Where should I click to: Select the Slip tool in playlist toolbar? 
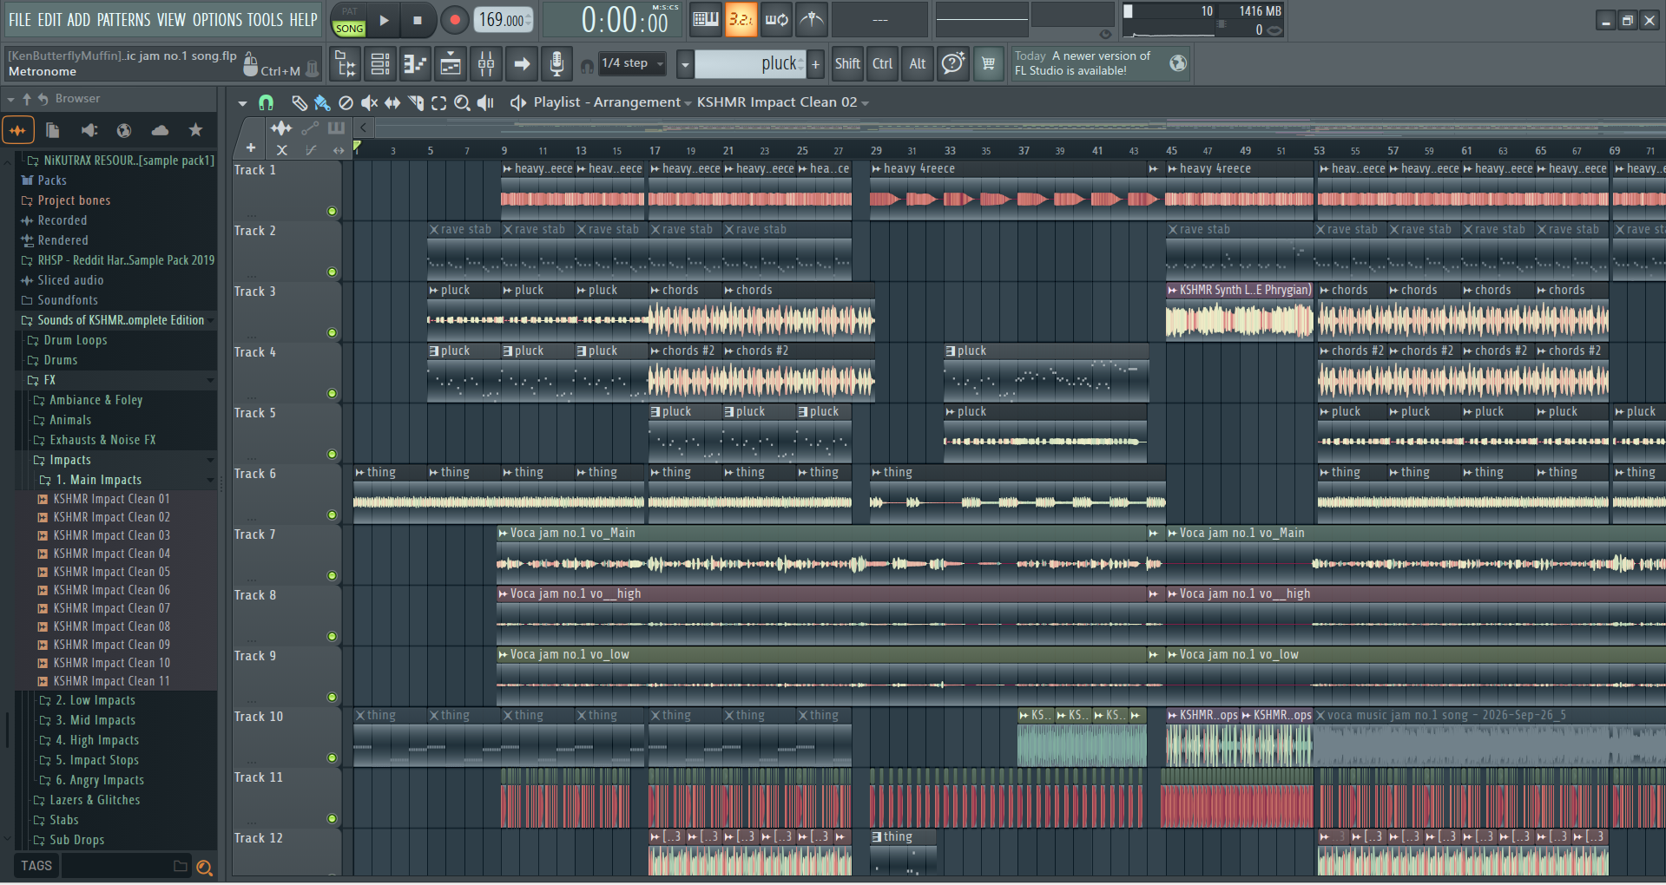pos(392,103)
